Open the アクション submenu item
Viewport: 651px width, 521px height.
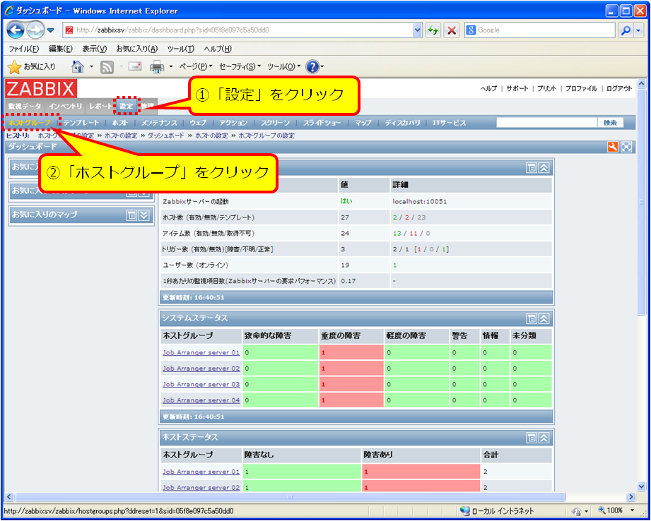[x=233, y=123]
